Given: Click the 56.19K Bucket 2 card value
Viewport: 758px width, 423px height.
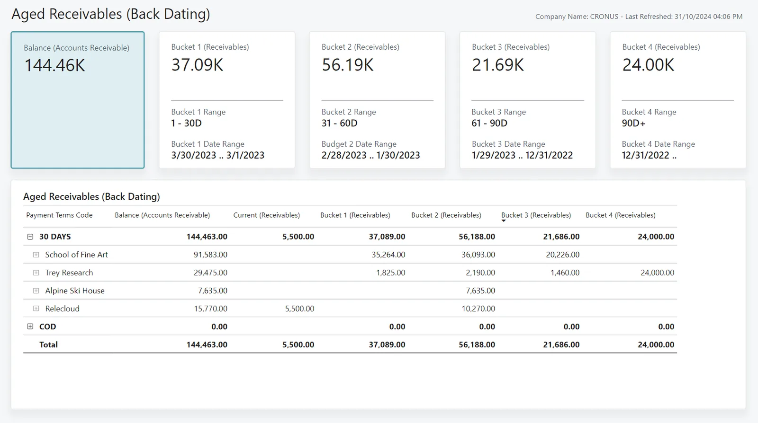Looking at the screenshot, I should click(348, 65).
